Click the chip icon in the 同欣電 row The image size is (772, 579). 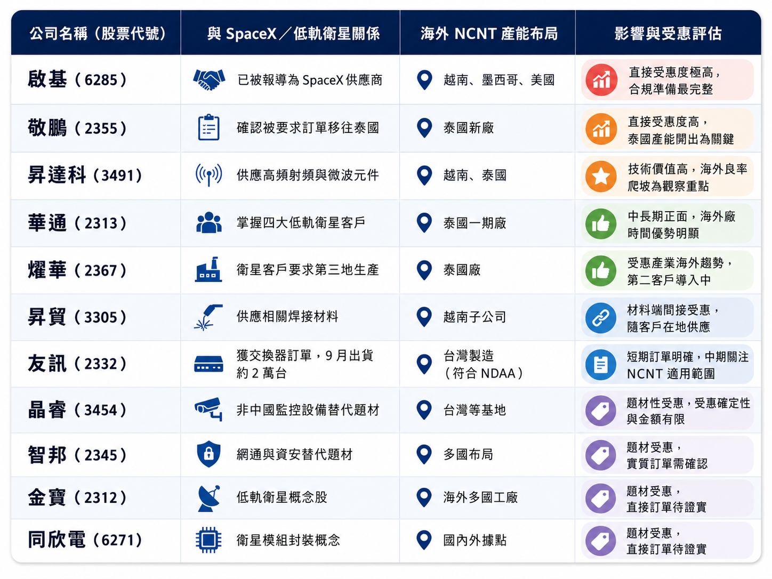pos(208,540)
